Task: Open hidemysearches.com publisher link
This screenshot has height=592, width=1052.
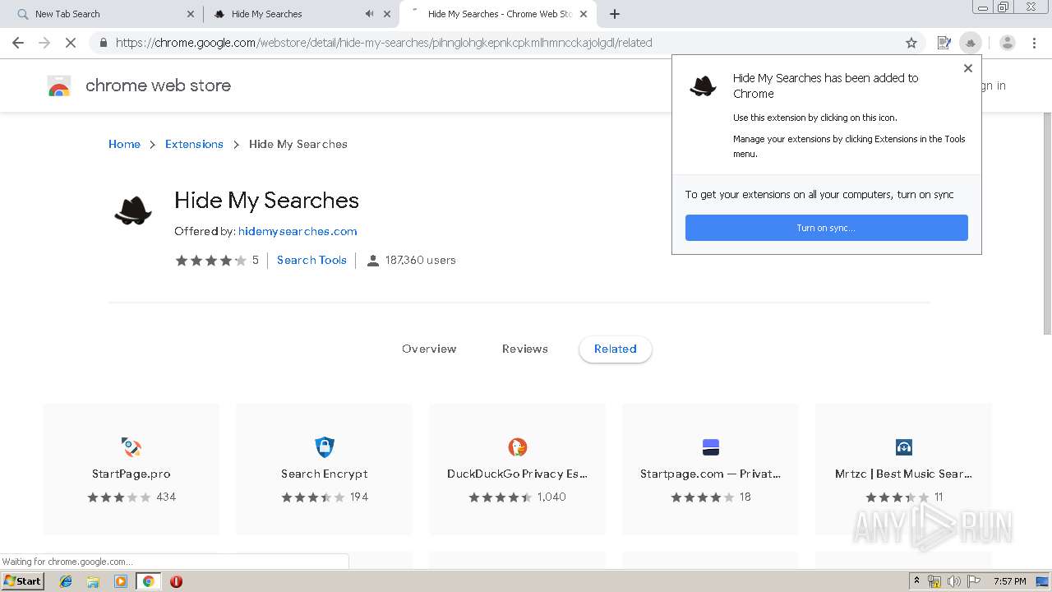Action: tap(298, 231)
